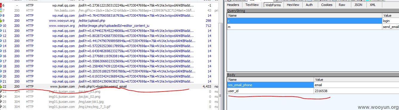Switch to the Raw inspector tab
This screenshot has height=110, width=399.
click(342, 5)
